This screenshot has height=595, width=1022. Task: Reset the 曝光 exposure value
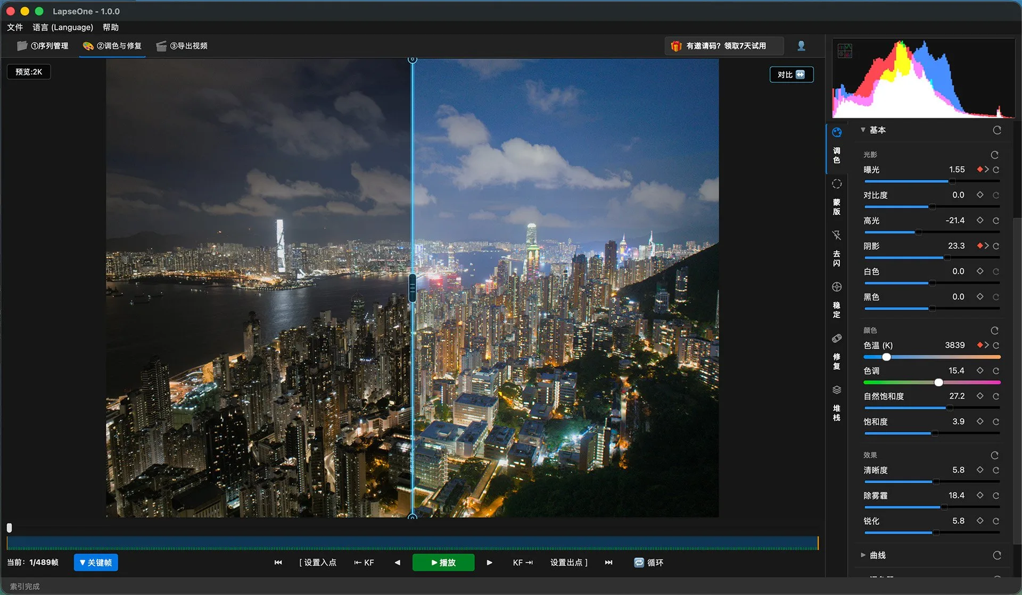point(996,170)
